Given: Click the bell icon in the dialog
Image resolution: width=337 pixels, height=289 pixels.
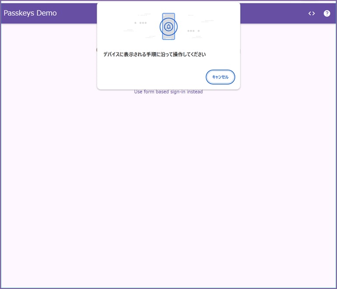Looking at the screenshot, I should click(168, 27).
